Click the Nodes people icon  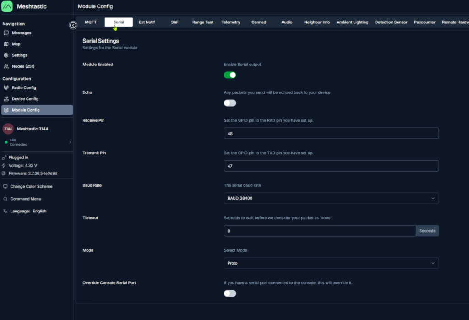tap(6, 66)
